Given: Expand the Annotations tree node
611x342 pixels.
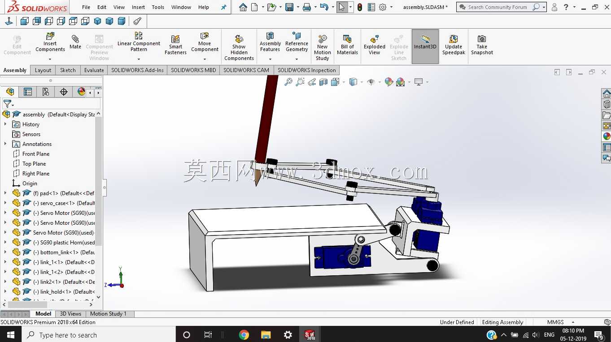Looking at the screenshot, I should click(5, 144).
